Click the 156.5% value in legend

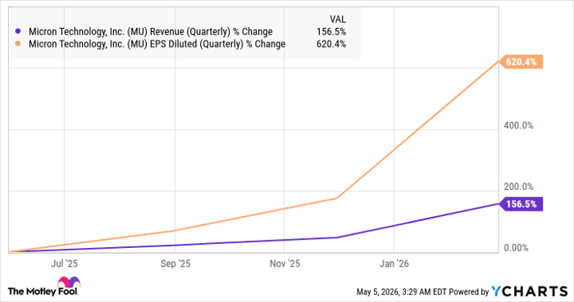(331, 32)
